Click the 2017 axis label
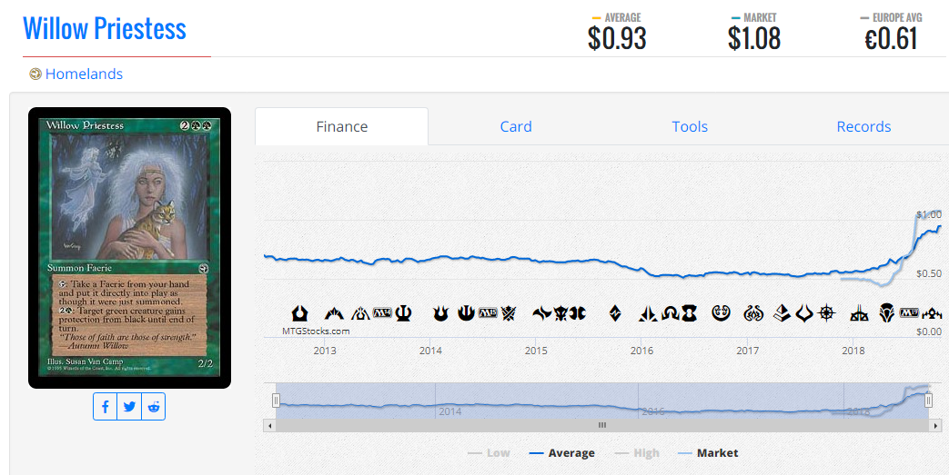 coord(747,351)
